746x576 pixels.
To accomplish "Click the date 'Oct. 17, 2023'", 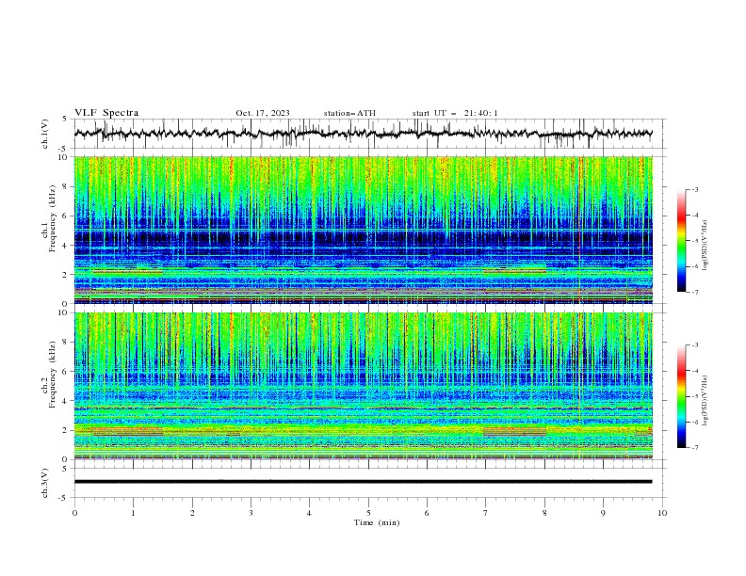I will pos(263,113).
